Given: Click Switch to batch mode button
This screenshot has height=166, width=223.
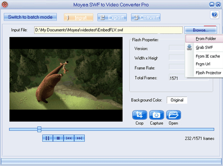Looking at the screenshot, I should tap(30, 17).
